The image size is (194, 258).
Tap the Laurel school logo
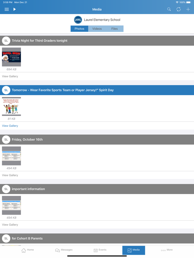click(x=78, y=20)
